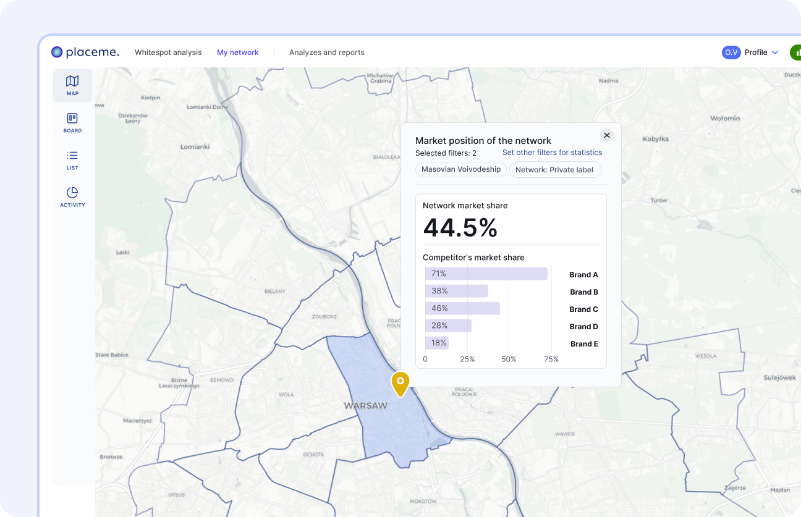This screenshot has height=517, width=801.
Task: Click the Brand D 28% bar
Action: click(449, 326)
